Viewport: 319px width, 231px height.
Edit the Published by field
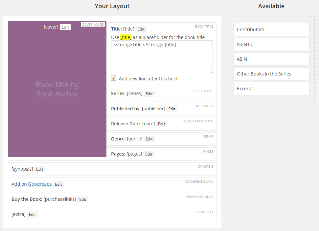172,109
